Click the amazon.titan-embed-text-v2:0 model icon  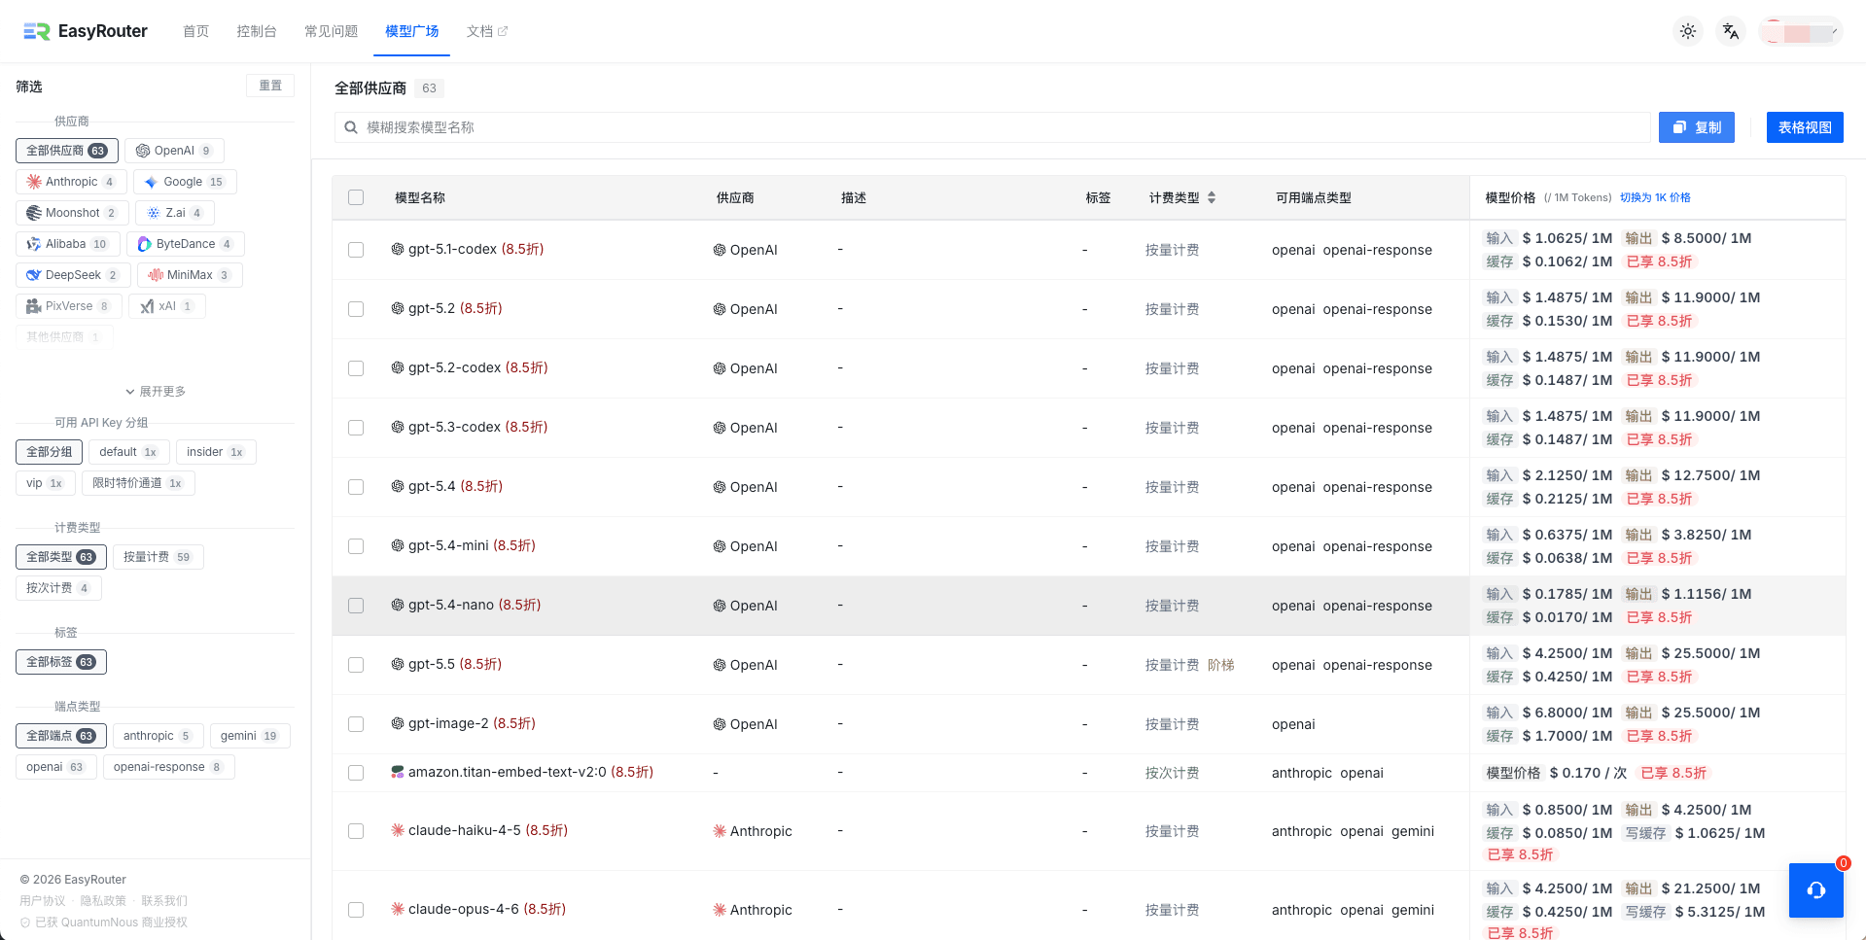pos(398,772)
